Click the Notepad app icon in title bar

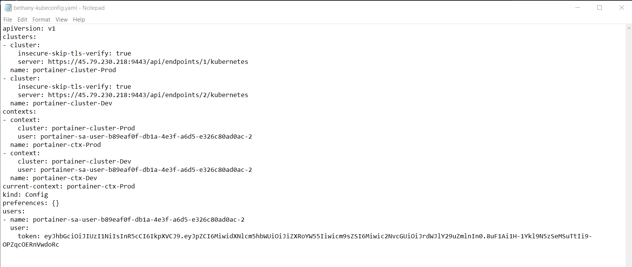pos(8,8)
